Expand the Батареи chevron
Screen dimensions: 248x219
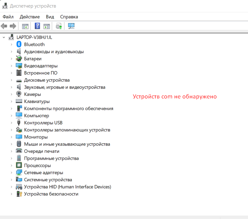[x=11, y=59]
